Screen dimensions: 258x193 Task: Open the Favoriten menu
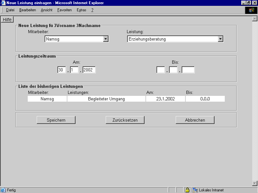pyautogui.click(x=64, y=10)
